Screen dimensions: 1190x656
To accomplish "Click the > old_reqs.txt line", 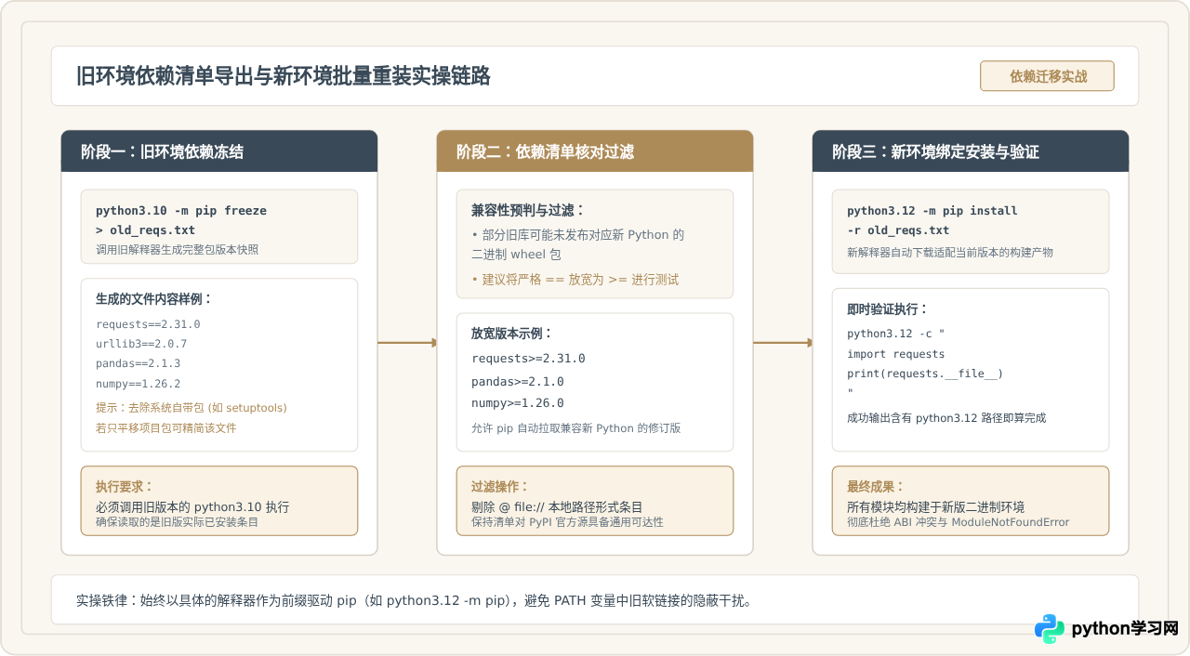I will click(146, 230).
